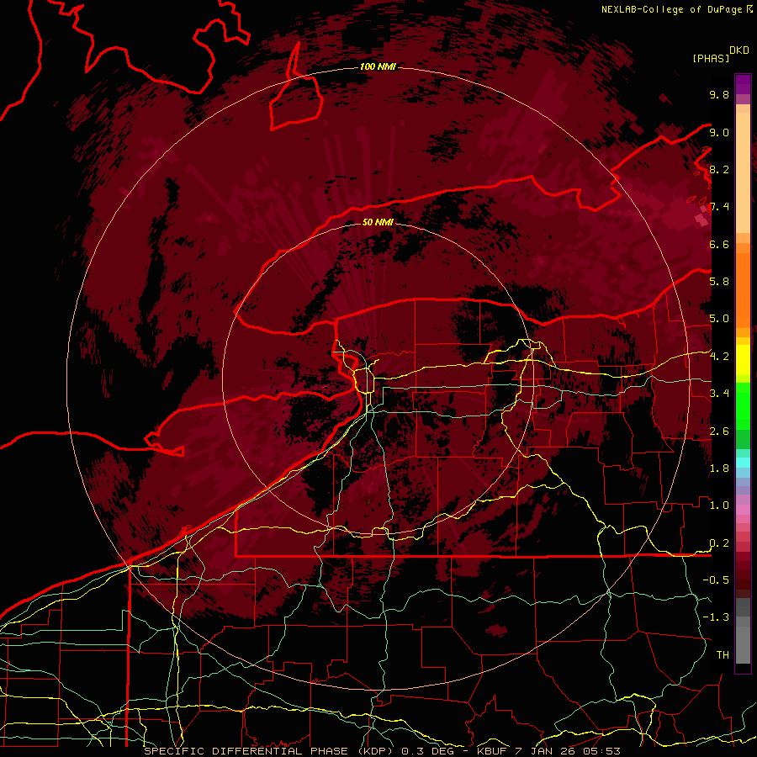Click the 100 NMI range ring label
The image size is (757, 757).
378,66
